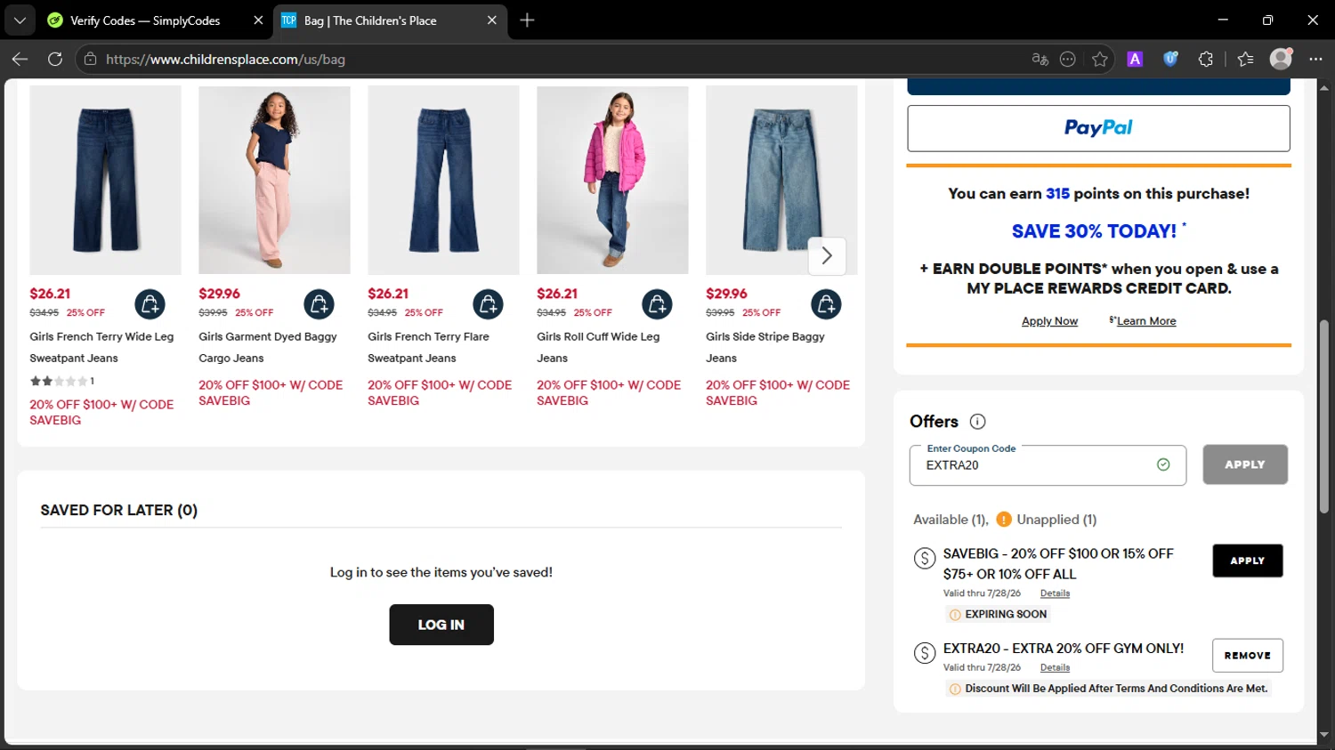
Task: Click SAVE 30% TODAY! text
Action: click(x=1094, y=231)
